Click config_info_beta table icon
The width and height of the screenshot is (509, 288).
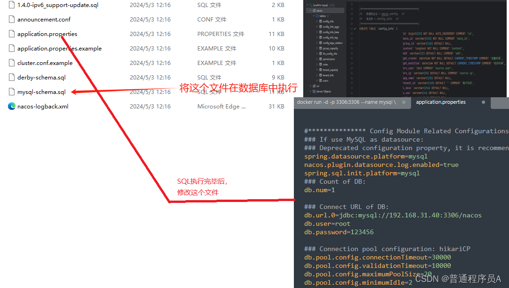321,32
